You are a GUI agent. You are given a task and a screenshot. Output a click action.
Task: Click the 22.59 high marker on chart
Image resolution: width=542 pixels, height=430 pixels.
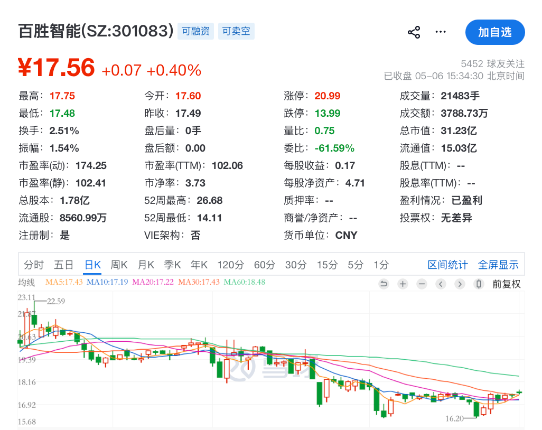56,302
